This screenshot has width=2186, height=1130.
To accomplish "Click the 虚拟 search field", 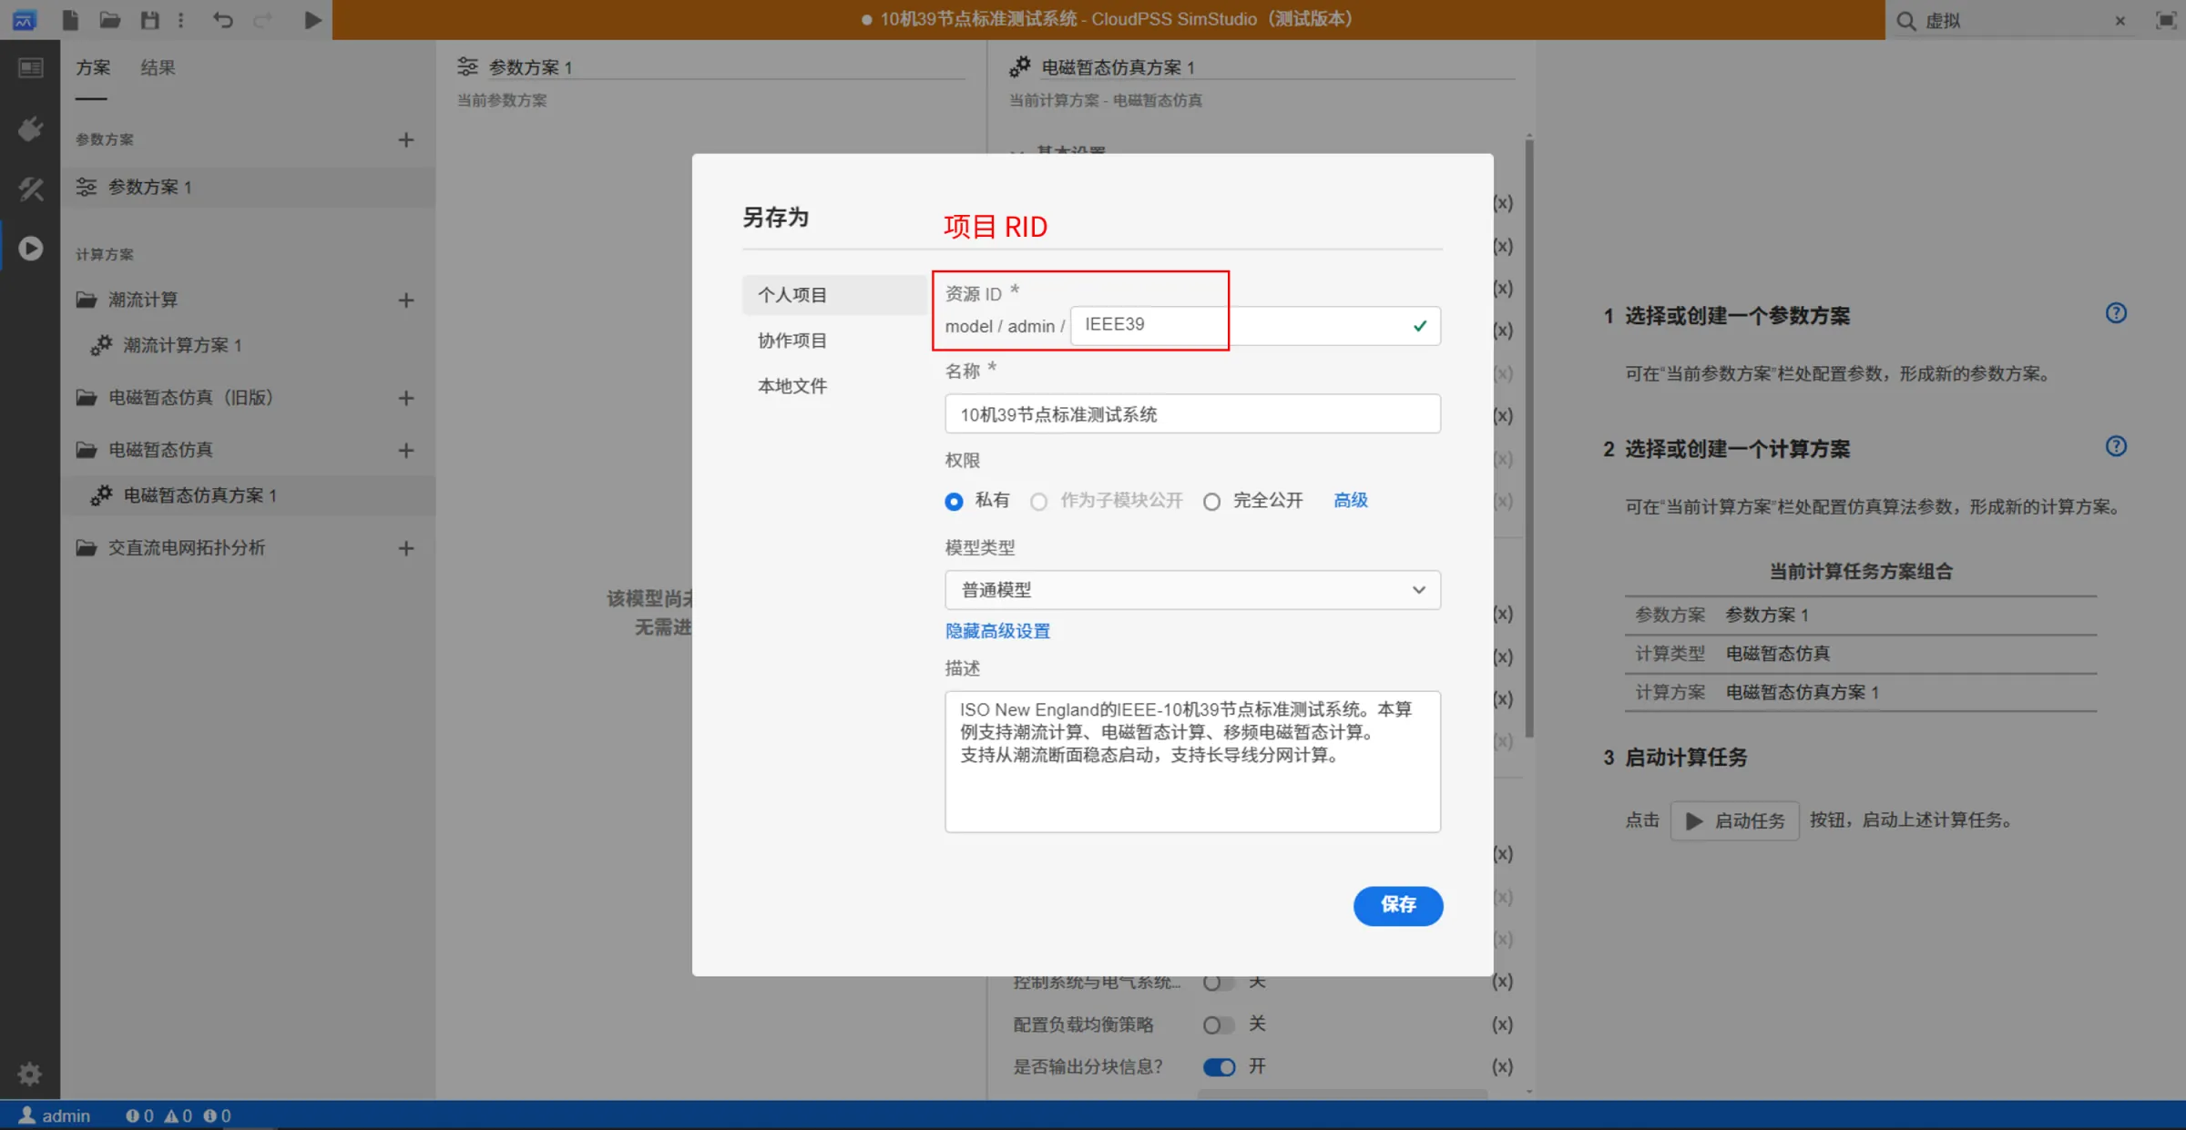I will tap(2013, 21).
